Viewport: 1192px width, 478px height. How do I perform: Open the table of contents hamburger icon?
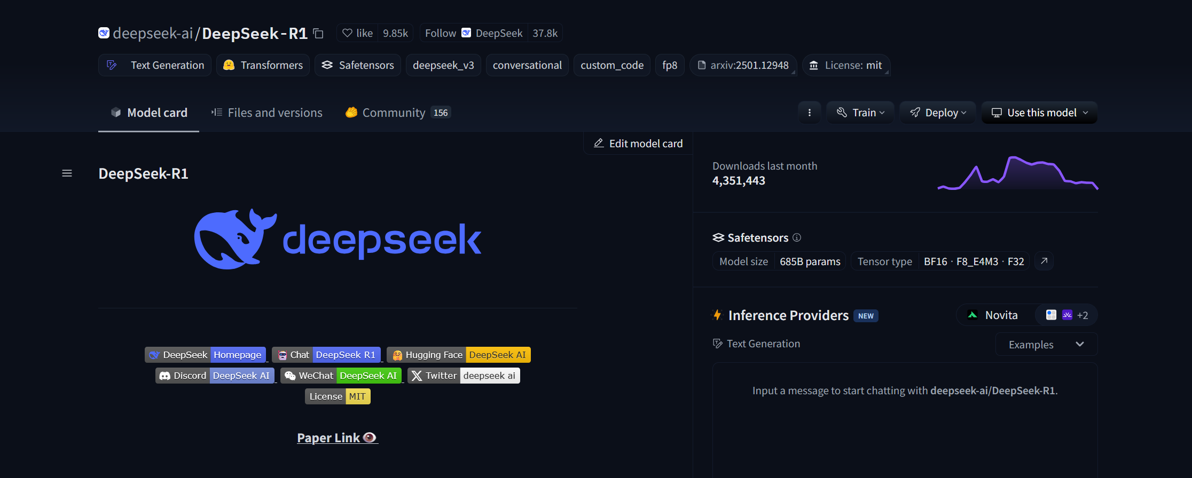coord(67,173)
